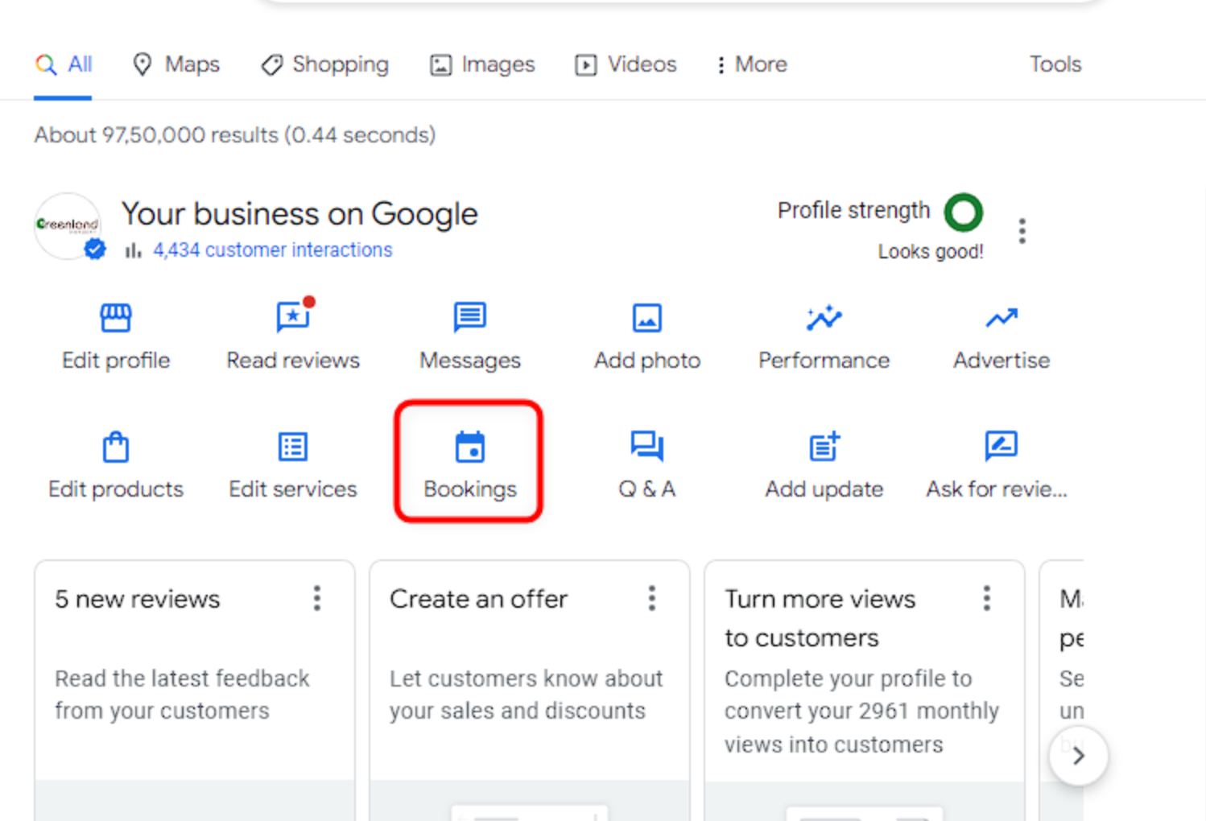1206x821 pixels.
Task: Open the Tools search option
Action: (x=1055, y=64)
